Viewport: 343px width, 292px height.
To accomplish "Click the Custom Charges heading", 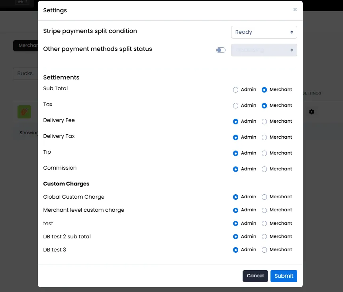I will point(66,184).
